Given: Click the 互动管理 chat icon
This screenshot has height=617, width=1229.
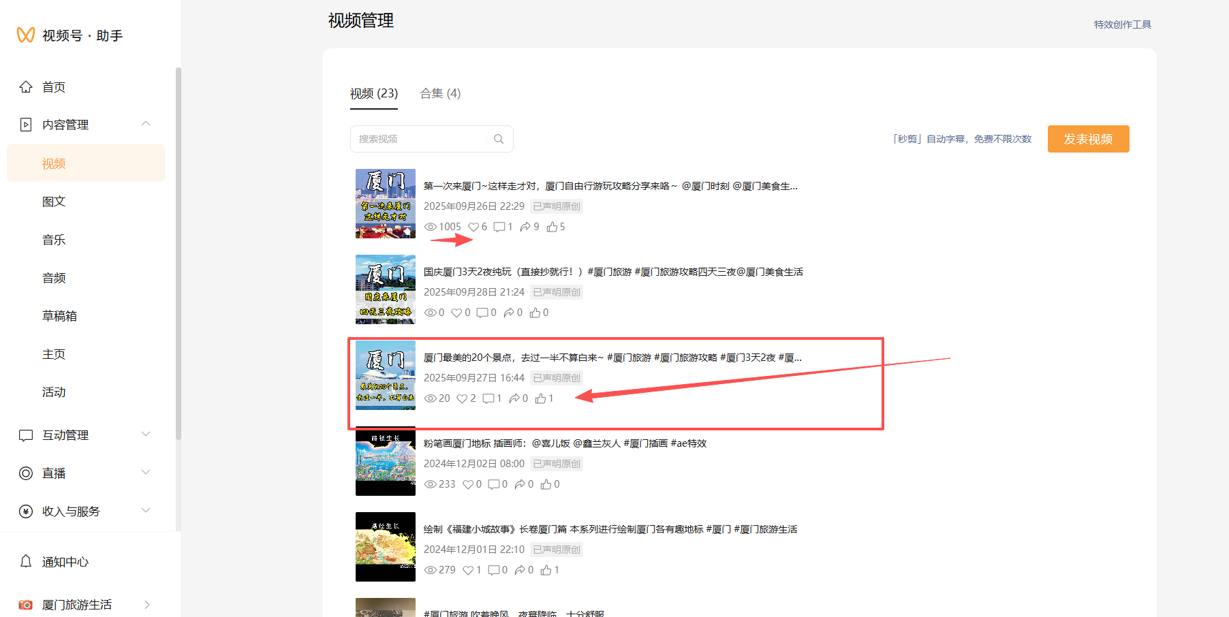Looking at the screenshot, I should pyautogui.click(x=26, y=435).
